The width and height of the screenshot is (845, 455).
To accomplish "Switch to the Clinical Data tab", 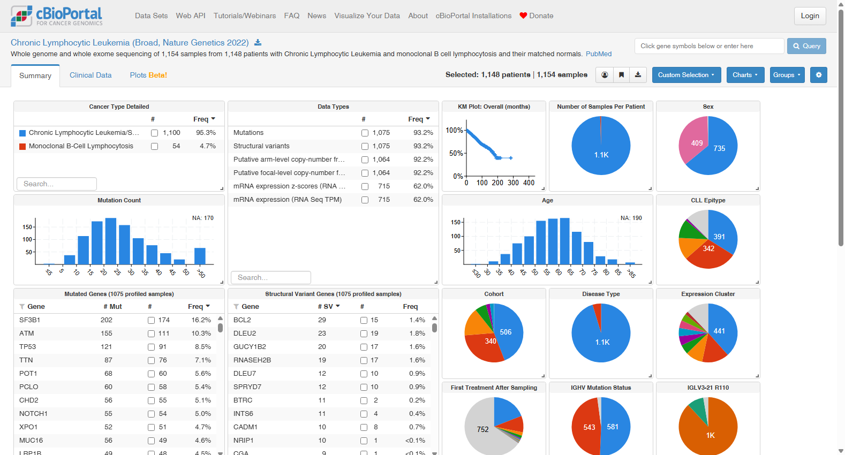I will click(90, 75).
